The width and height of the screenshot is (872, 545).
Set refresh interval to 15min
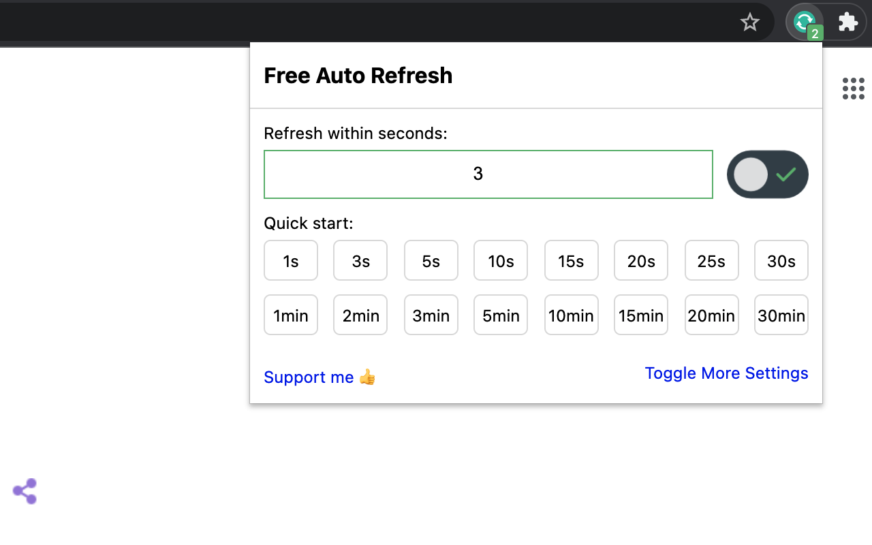tap(641, 315)
